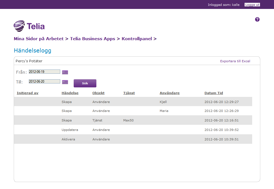Select timestamp 2012-06-20 12:26:29

(x=222, y=111)
